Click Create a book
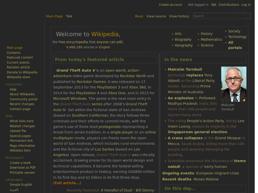Screen dimensions: 258x193 20,163
